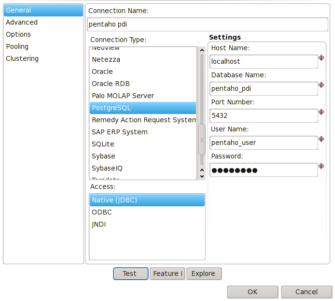The width and height of the screenshot is (335, 301).
Task: Click the connection type scrollbar thumb
Action: (x=202, y=140)
